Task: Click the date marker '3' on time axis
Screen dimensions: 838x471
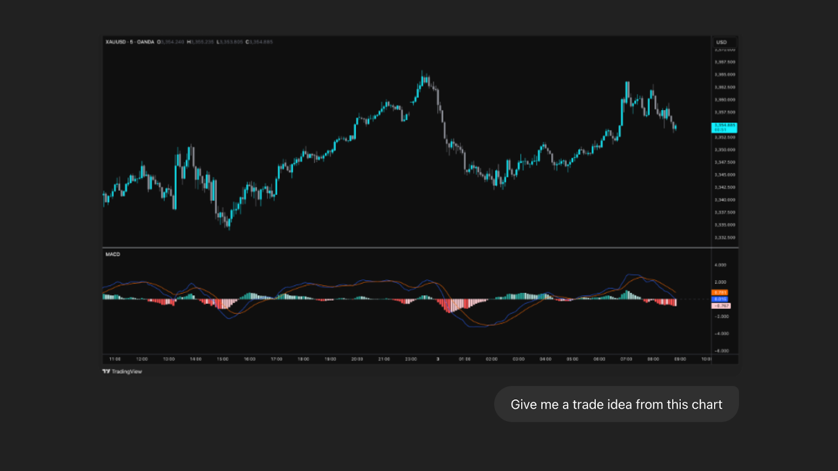Action: (438, 360)
